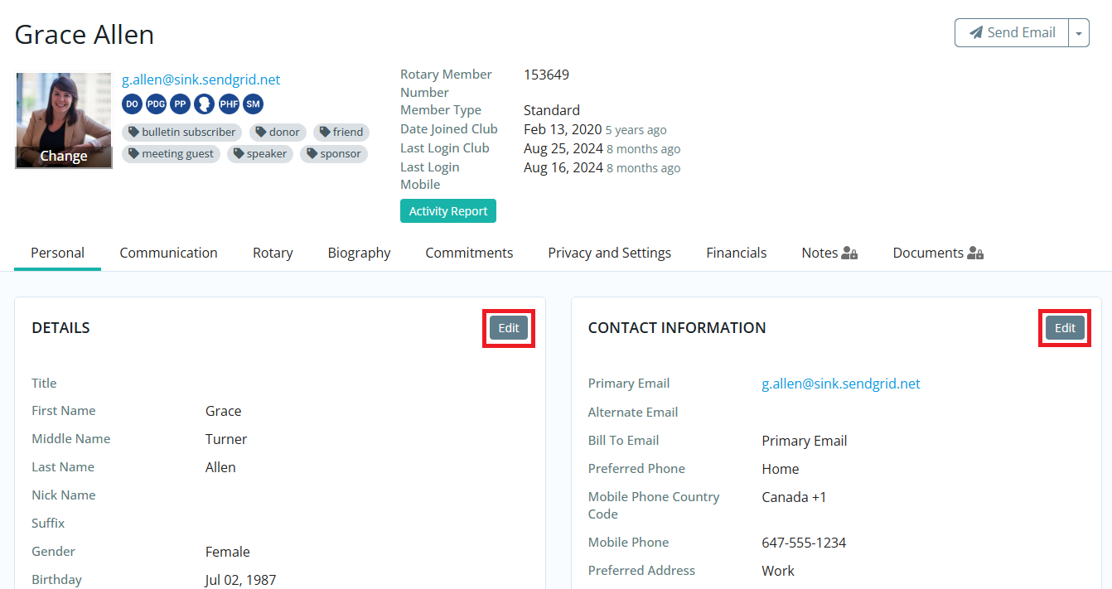Click the DO member badge icon
The width and height of the screenshot is (1112, 589).
(132, 104)
